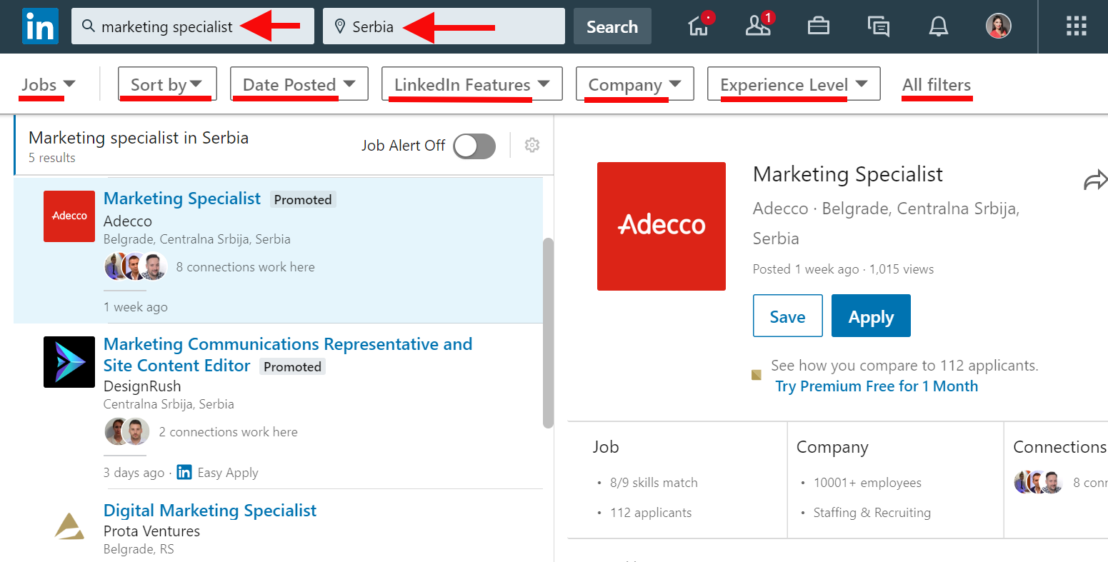Open the Work apps grid icon
This screenshot has height=562, width=1108.
(1077, 26)
